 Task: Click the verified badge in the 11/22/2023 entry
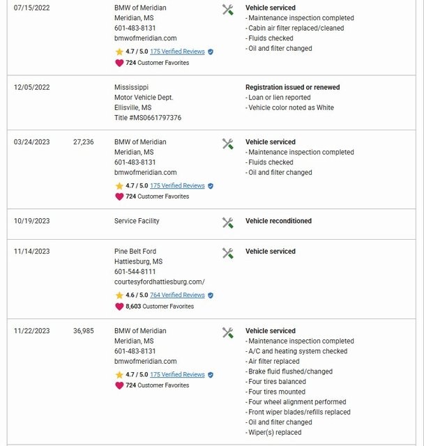tap(211, 375)
